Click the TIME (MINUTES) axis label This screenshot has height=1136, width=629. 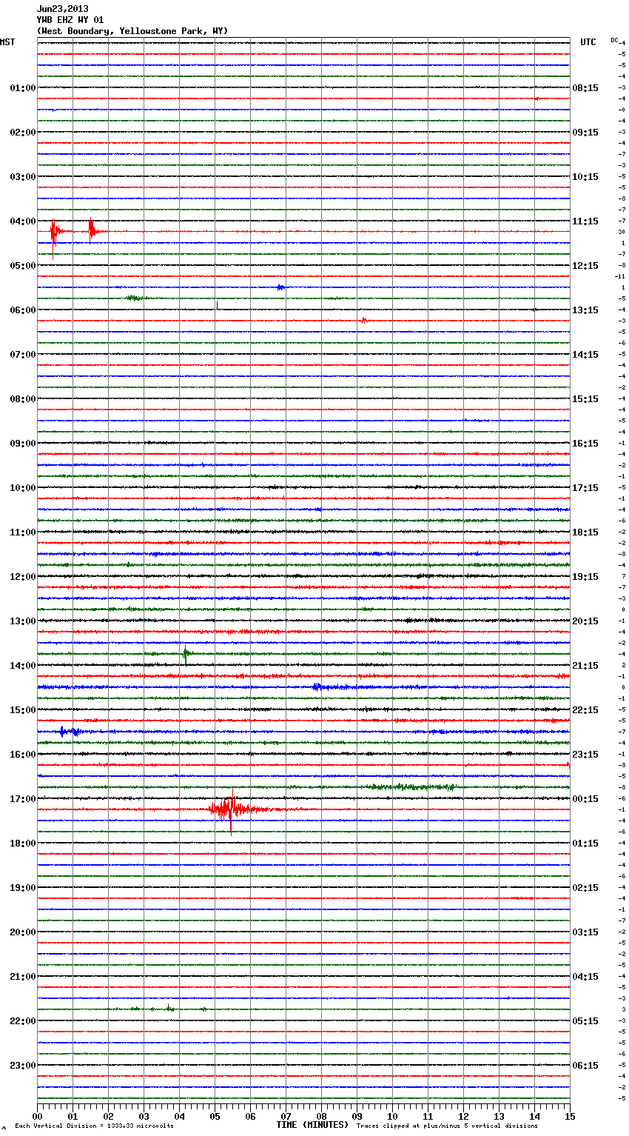tap(312, 1125)
